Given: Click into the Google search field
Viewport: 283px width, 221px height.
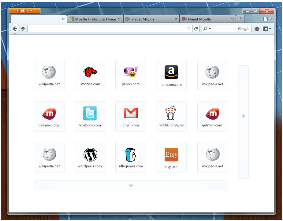Looking at the screenshot, I should (x=226, y=29).
